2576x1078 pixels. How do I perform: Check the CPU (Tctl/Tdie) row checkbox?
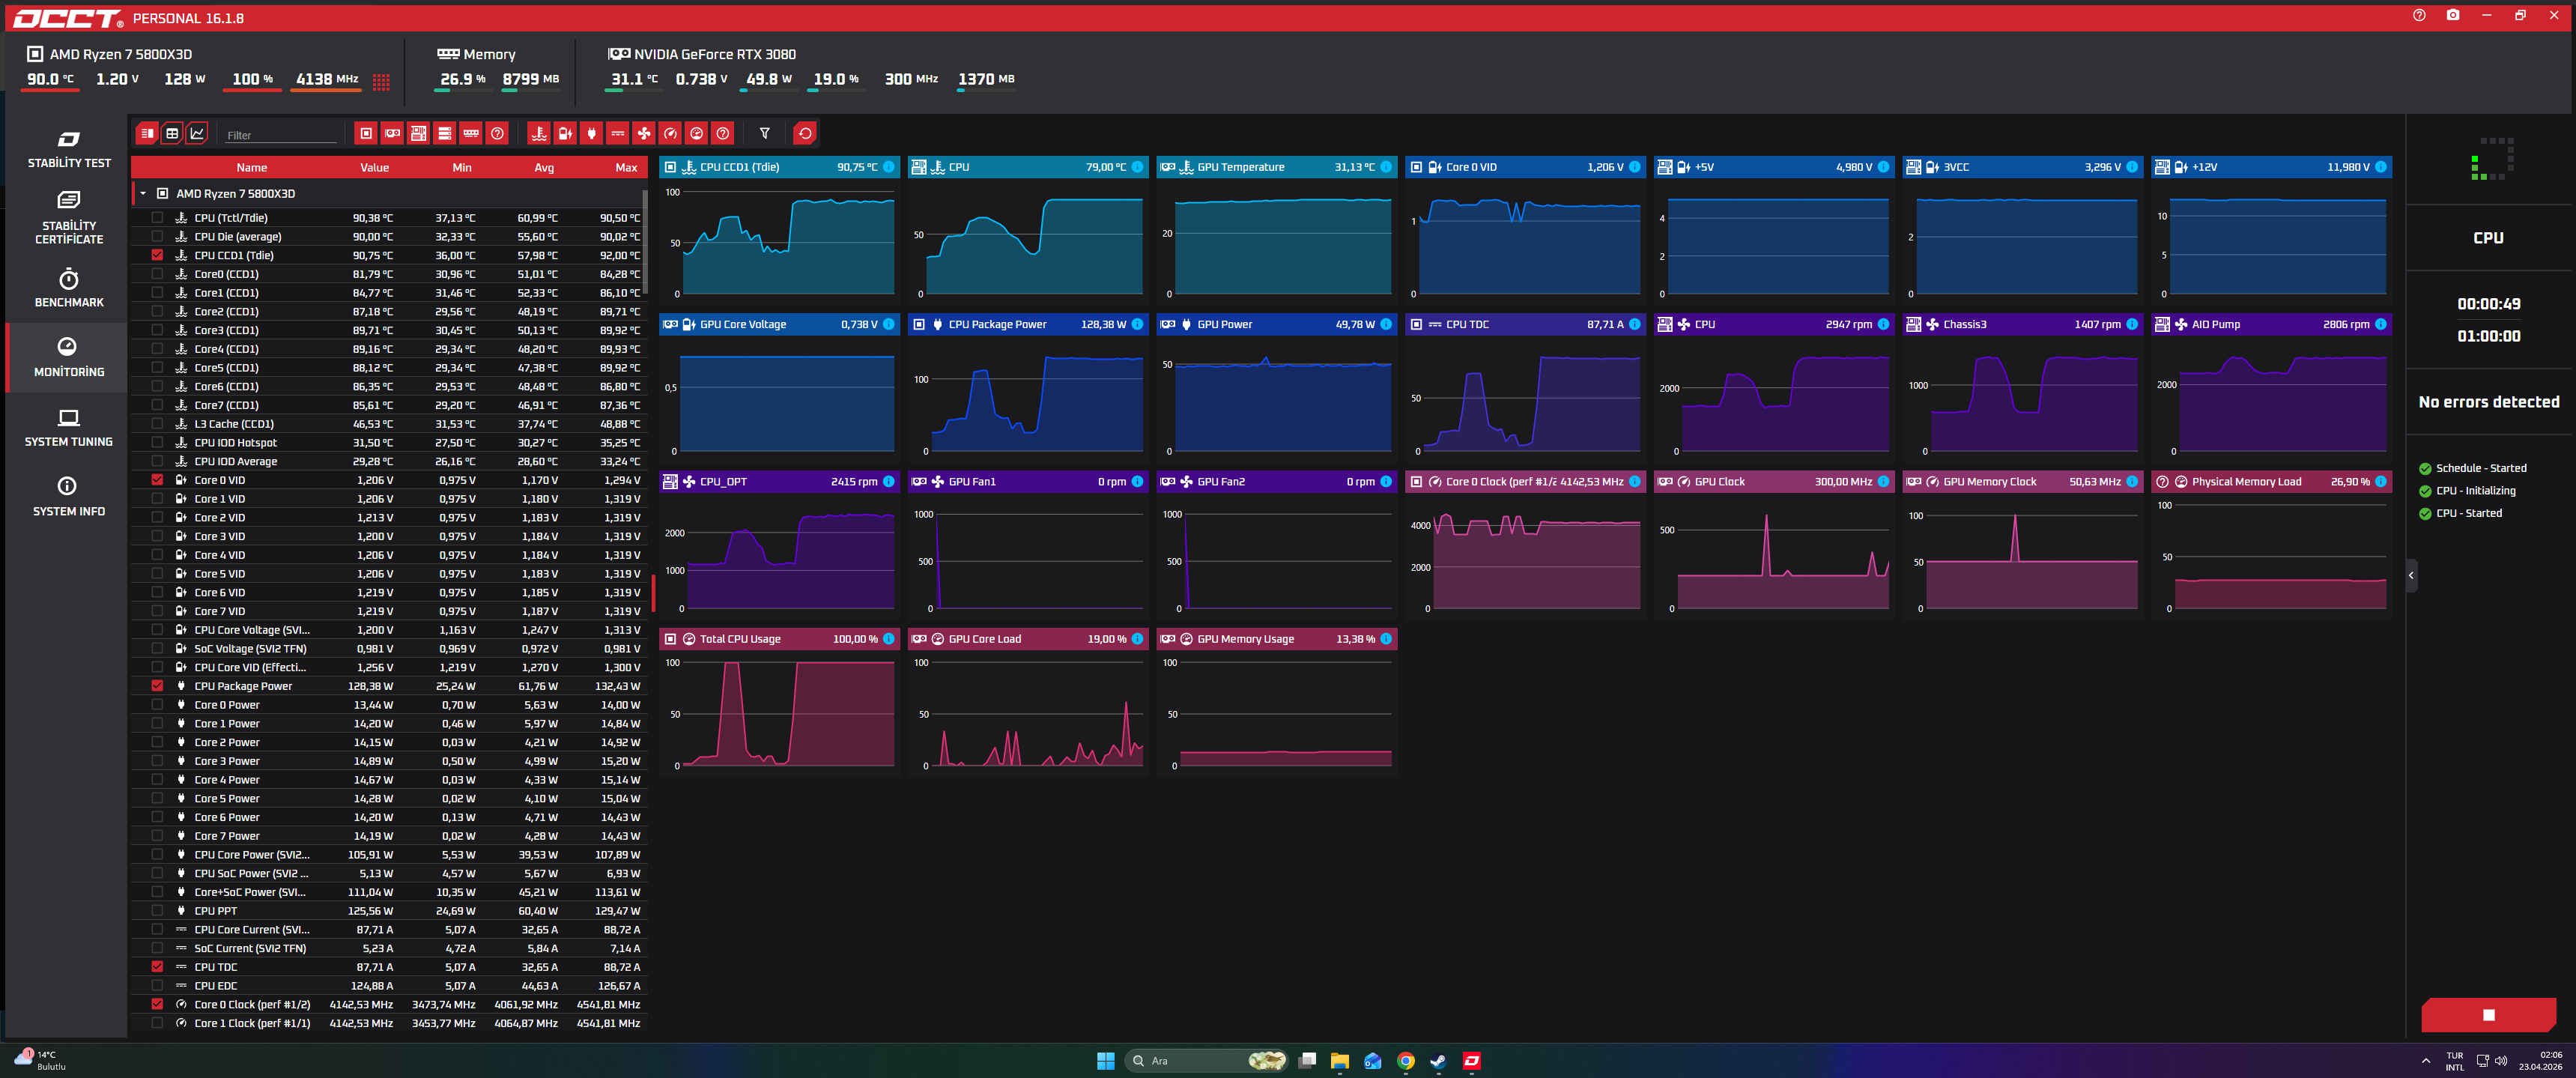157,217
